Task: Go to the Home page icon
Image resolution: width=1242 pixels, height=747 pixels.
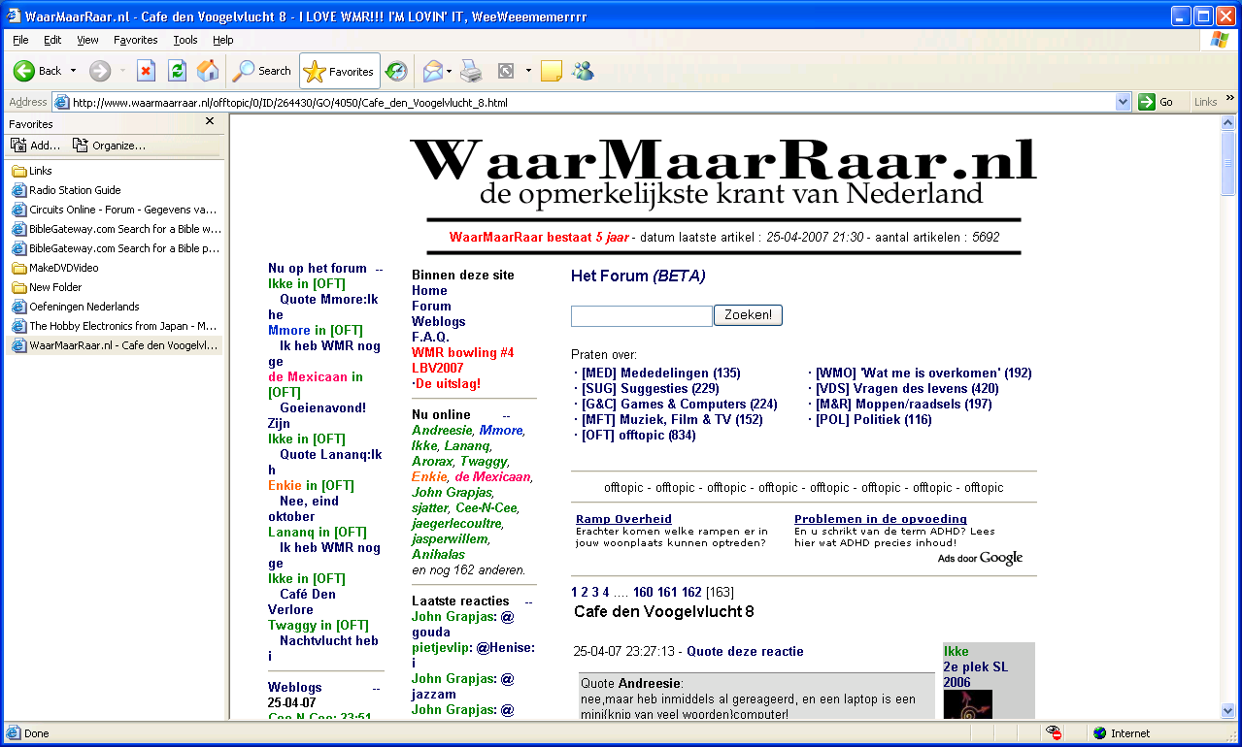Action: point(208,71)
